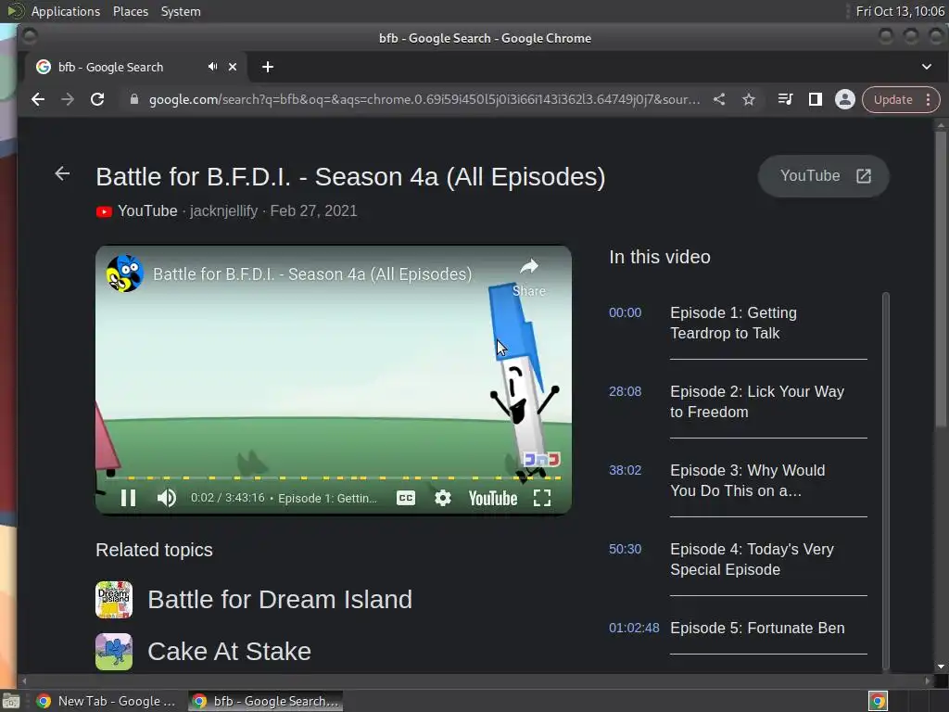Image resolution: width=949 pixels, height=712 pixels.
Task: Click the Chrome tray icon at bottom right
Action: pos(878,701)
